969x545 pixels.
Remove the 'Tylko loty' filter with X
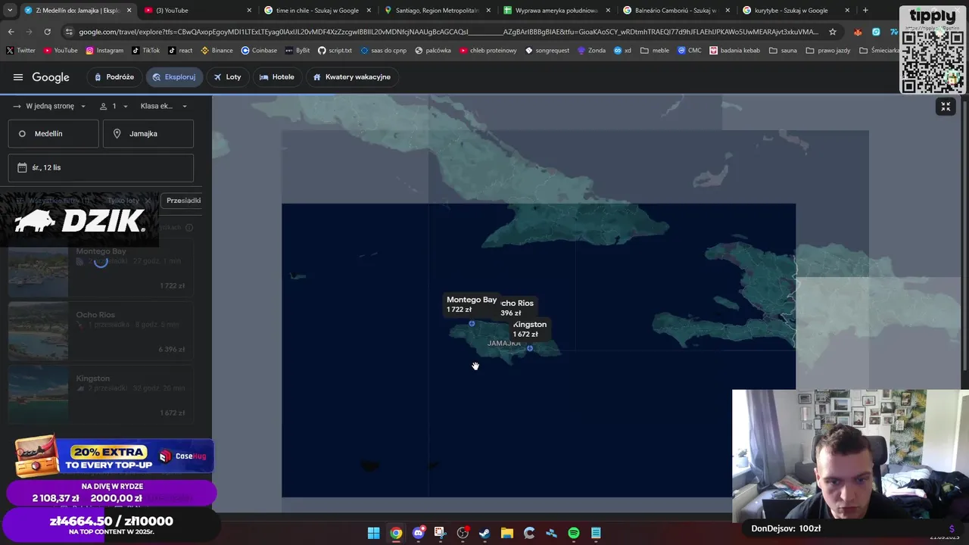click(x=148, y=201)
